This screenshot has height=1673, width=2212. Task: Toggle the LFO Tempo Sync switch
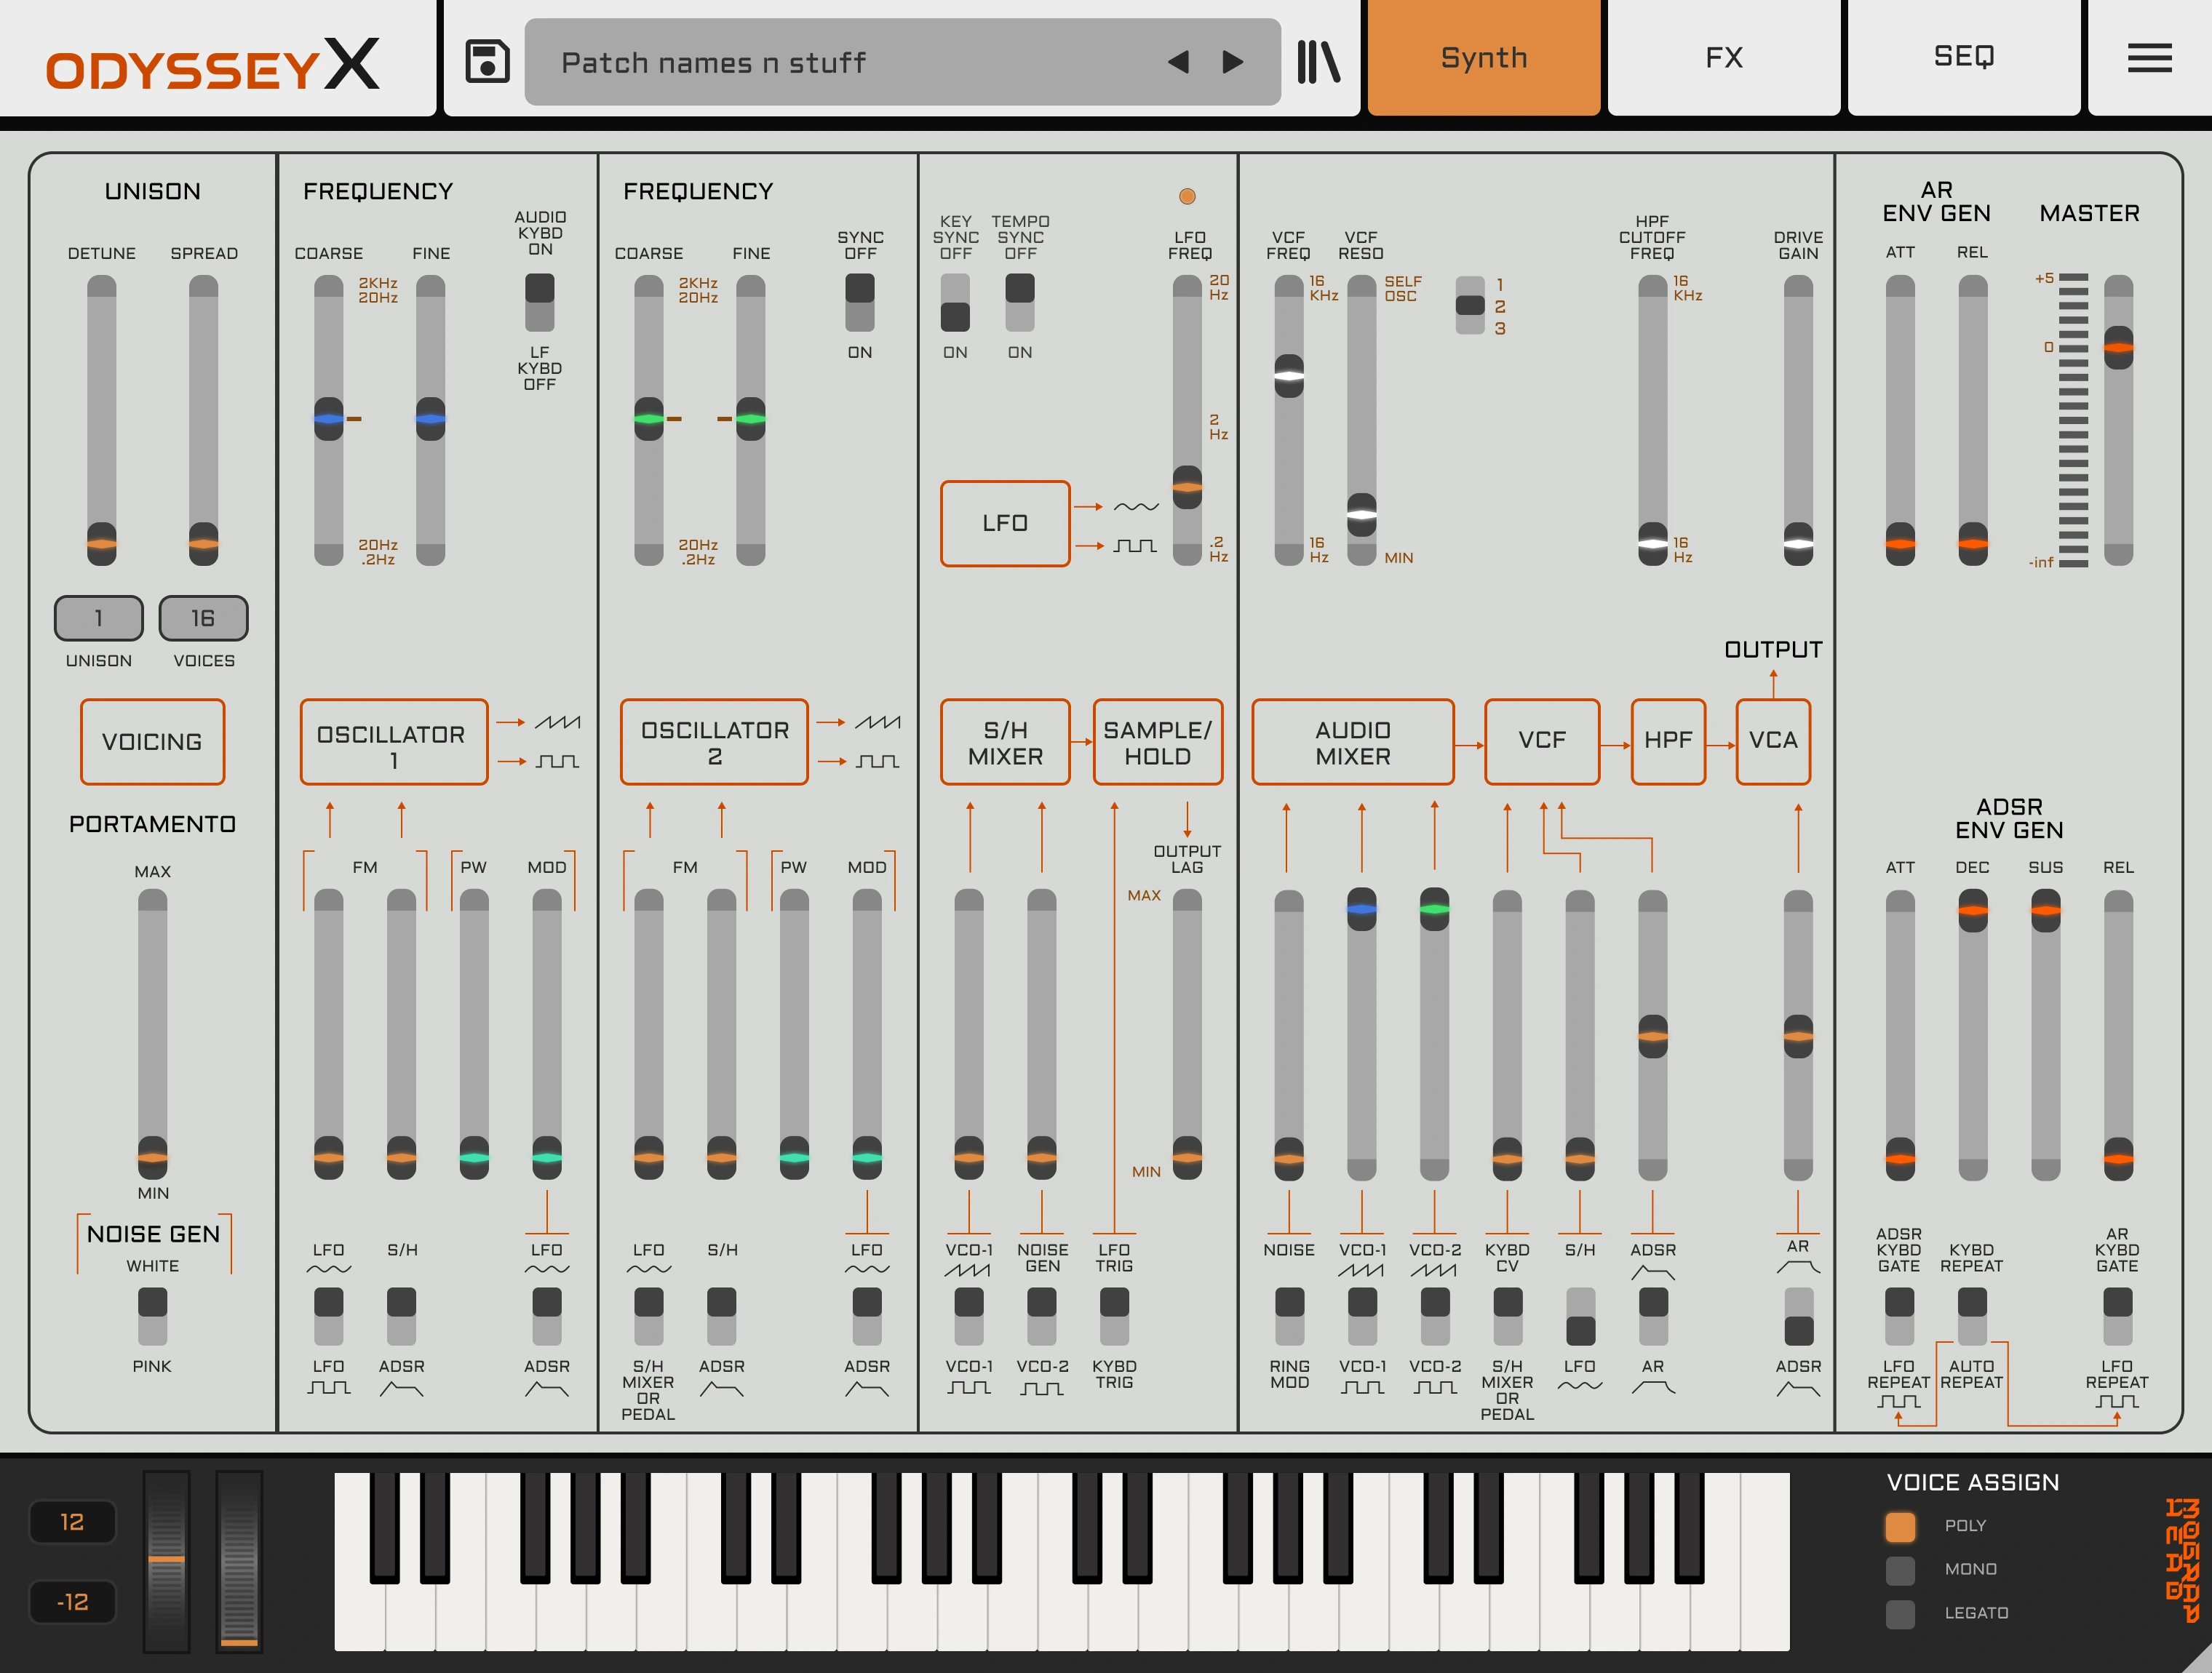(1020, 302)
